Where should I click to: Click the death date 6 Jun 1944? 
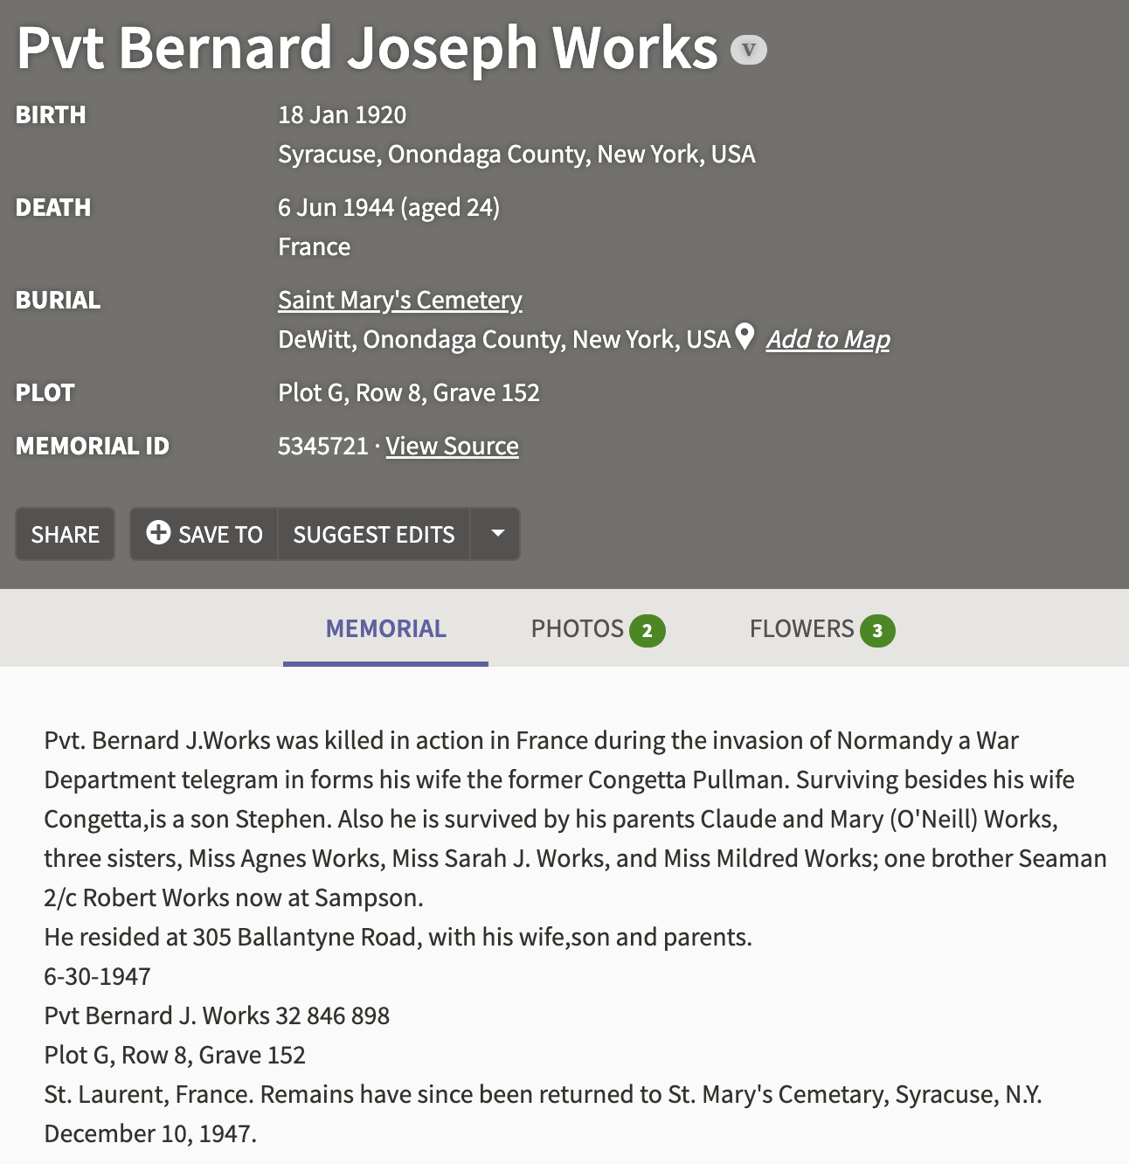(x=336, y=207)
